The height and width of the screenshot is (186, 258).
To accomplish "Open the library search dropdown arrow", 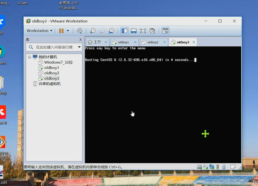I will pyautogui.click(x=79, y=47).
